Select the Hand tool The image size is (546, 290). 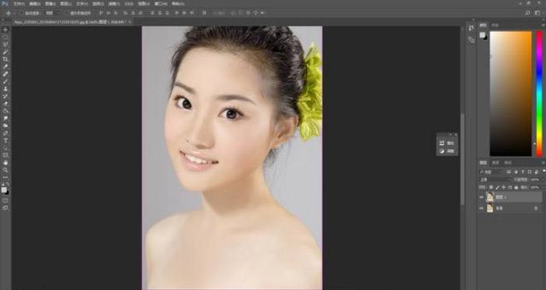click(5, 162)
